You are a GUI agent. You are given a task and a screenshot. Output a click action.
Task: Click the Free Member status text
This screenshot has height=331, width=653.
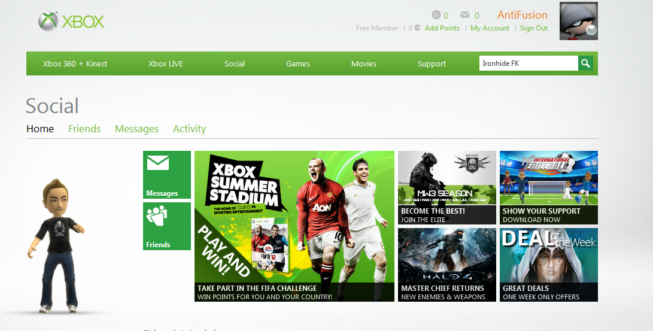pos(377,28)
